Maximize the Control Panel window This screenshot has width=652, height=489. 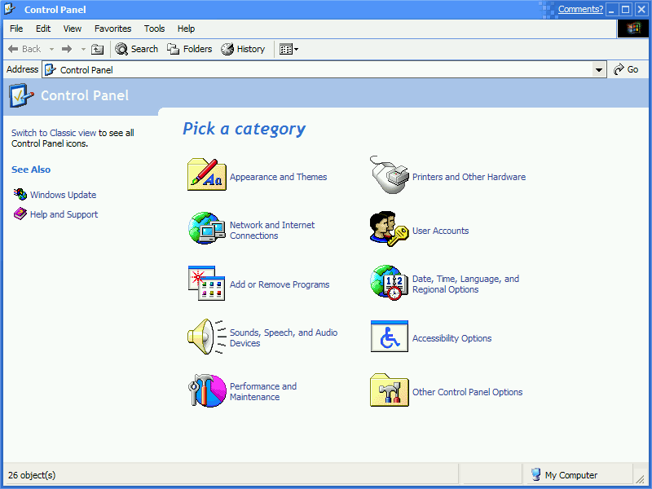pos(625,9)
